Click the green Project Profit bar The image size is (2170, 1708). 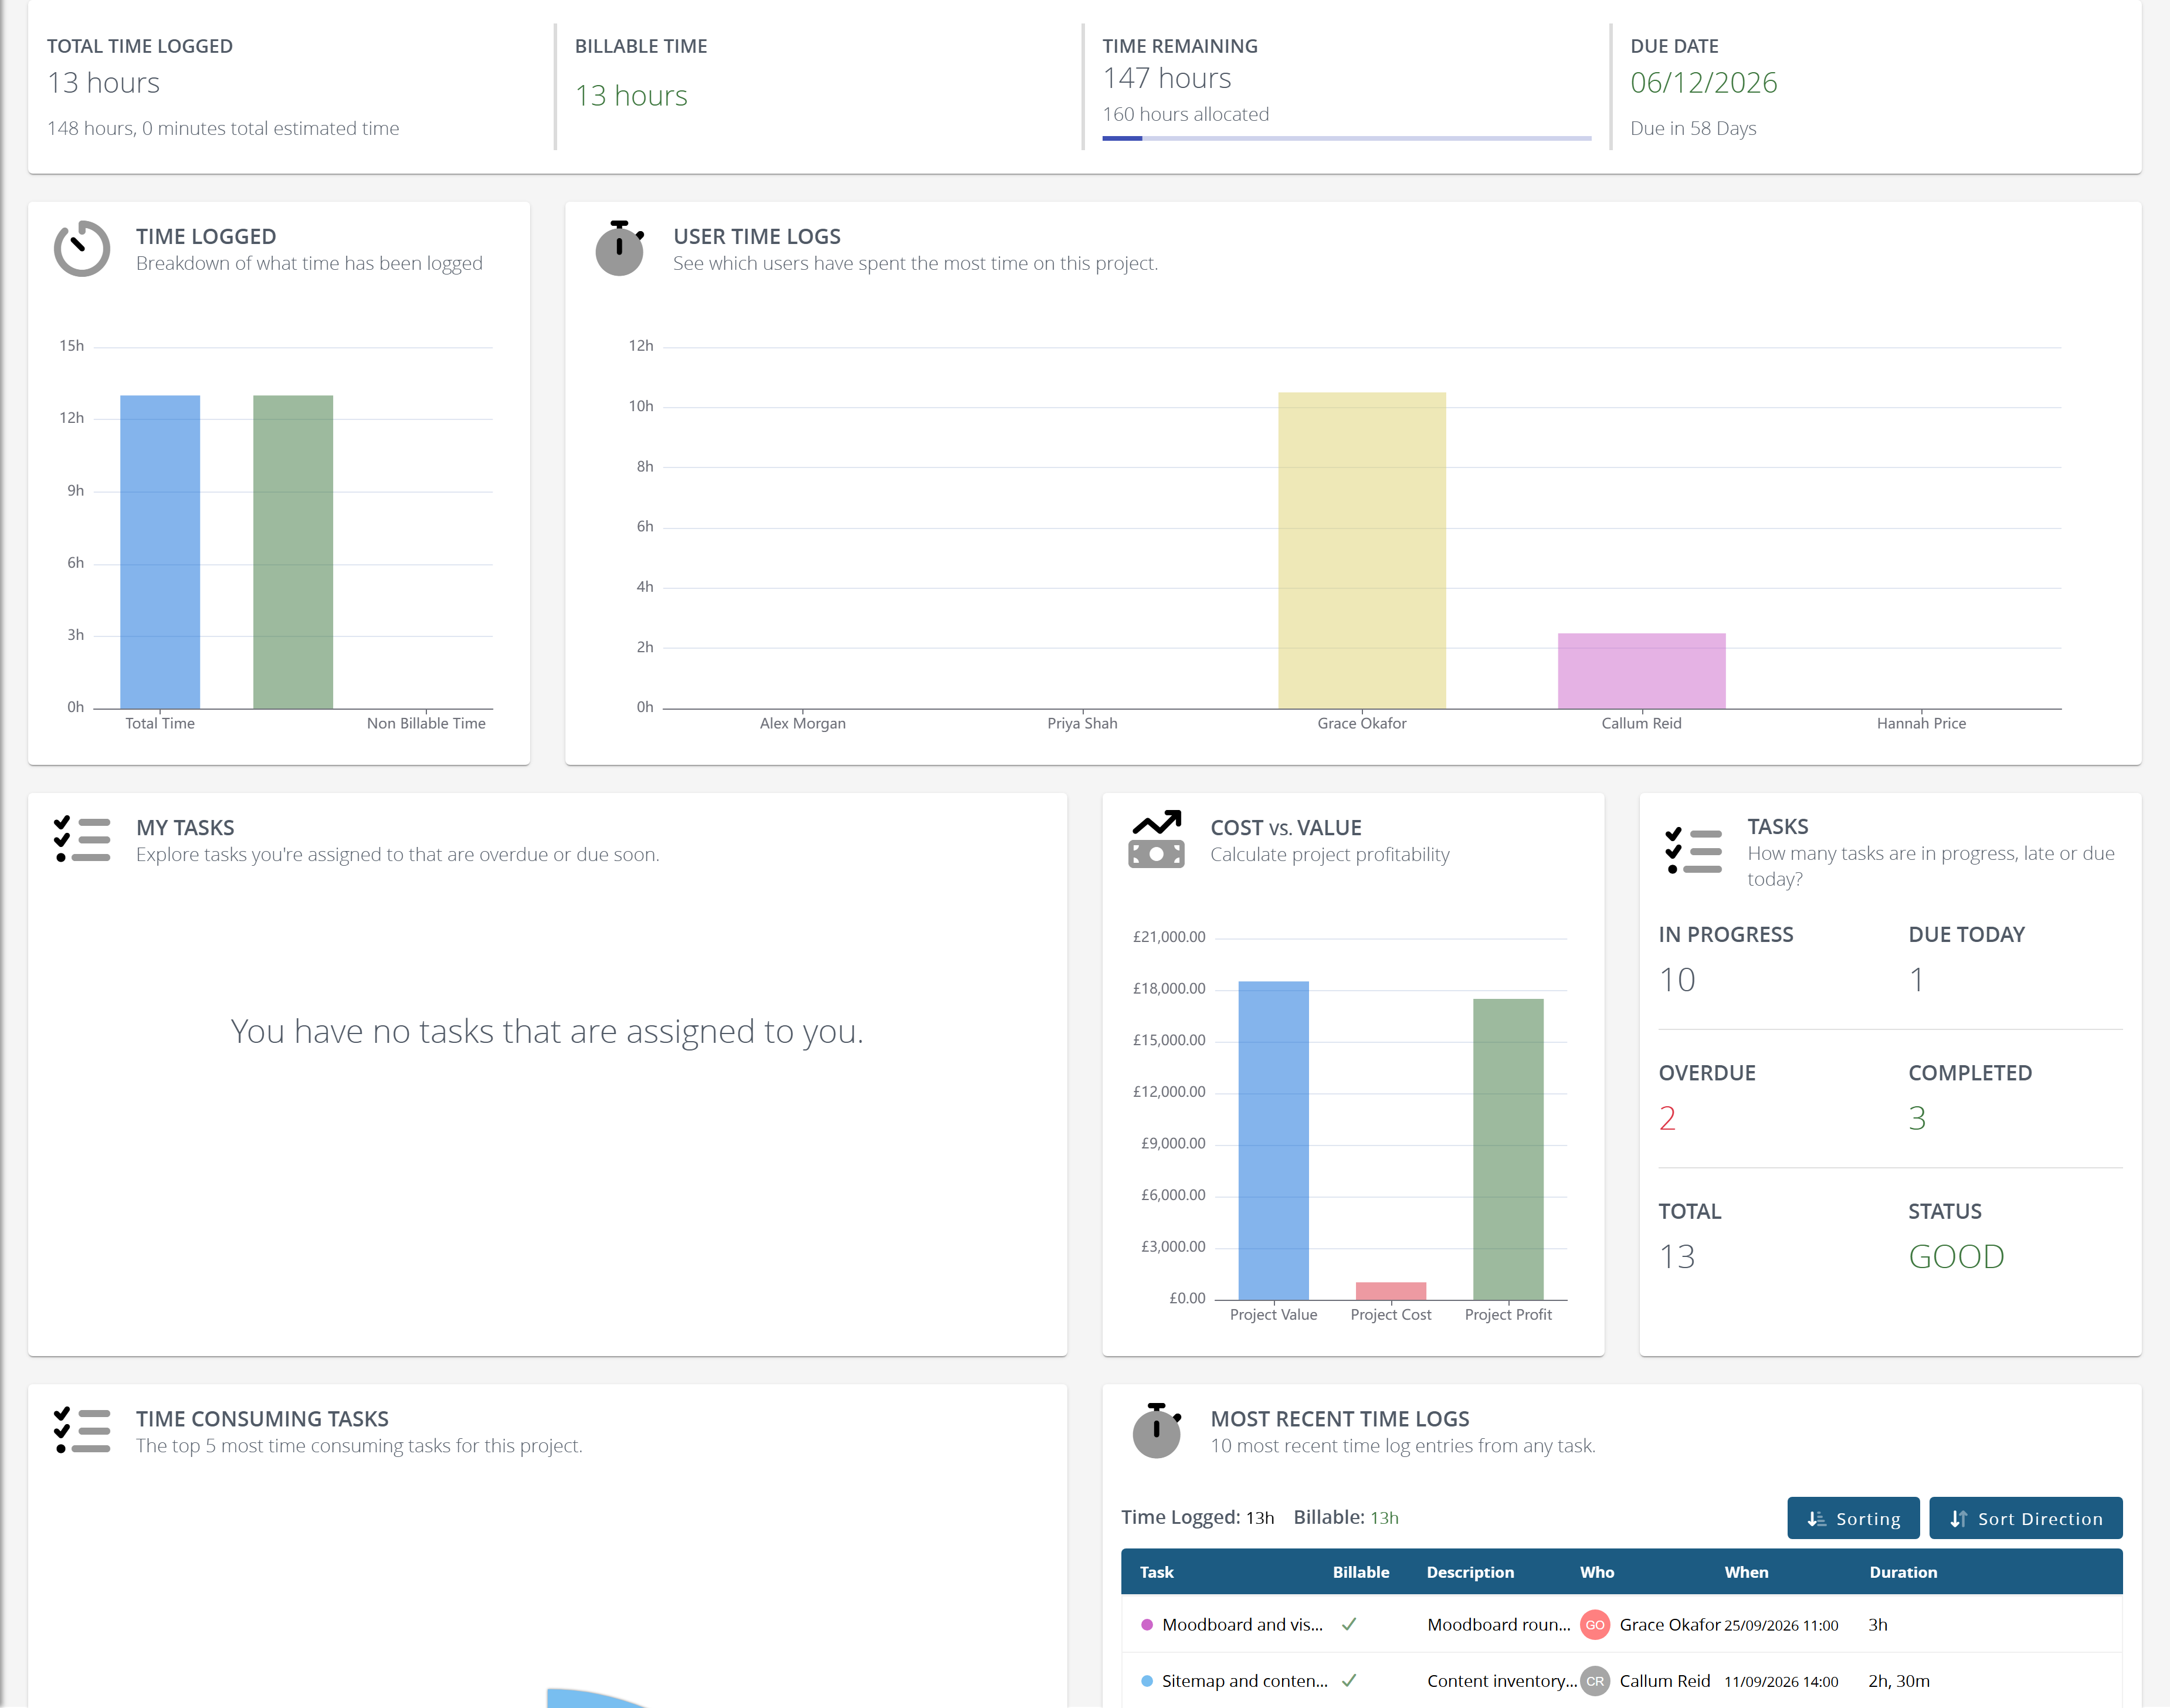[x=1508, y=1149]
